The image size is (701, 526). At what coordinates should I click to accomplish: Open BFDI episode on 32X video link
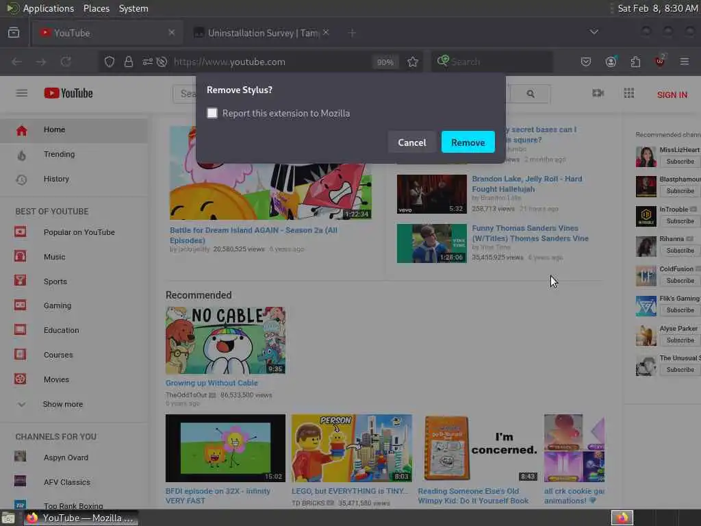[x=218, y=496]
